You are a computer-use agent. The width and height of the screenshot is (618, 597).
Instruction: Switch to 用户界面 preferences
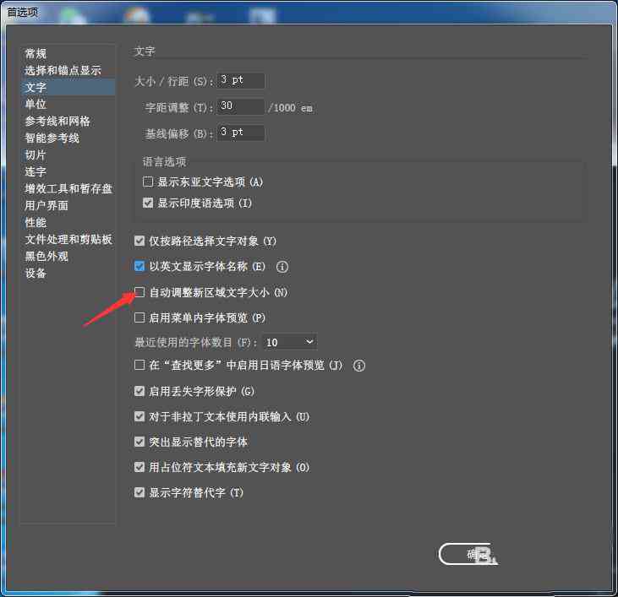(x=46, y=206)
